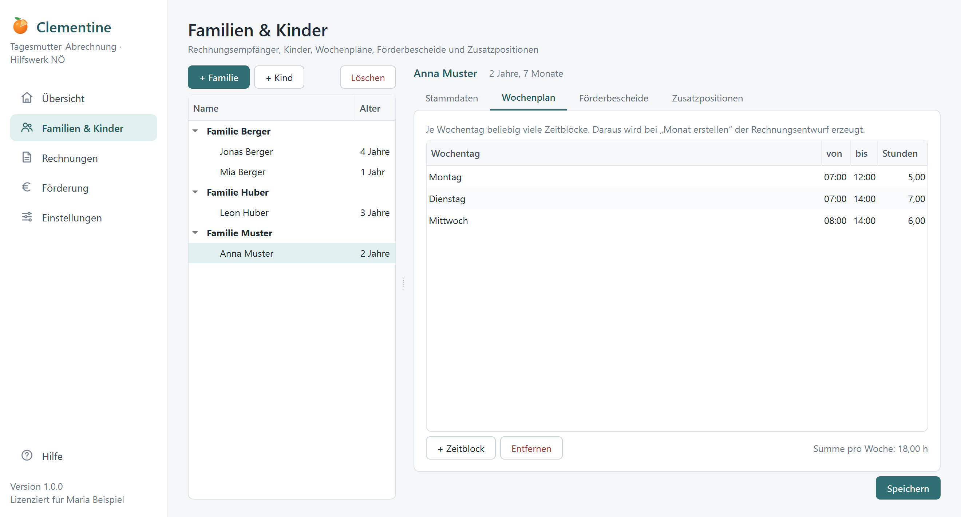Viewport: 961px width, 517px height.
Task: Collapse the Familie Huber tree node
Action: click(195, 192)
